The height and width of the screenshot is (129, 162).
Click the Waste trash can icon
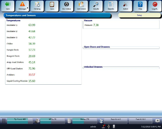pos(69,121)
